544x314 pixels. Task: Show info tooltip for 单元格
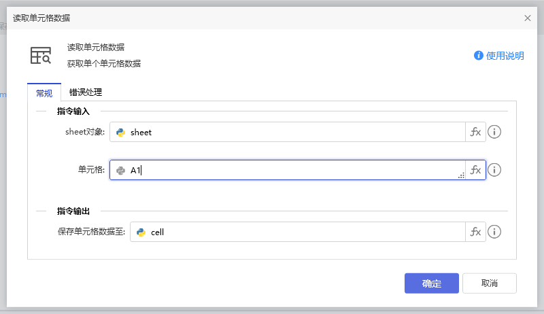(x=495, y=170)
